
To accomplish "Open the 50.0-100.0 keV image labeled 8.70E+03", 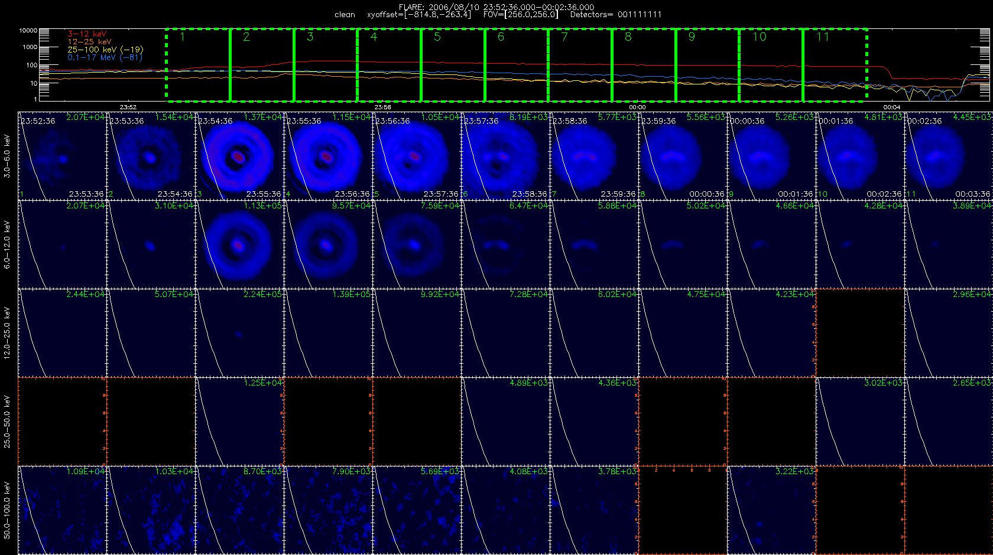I will (x=240, y=510).
